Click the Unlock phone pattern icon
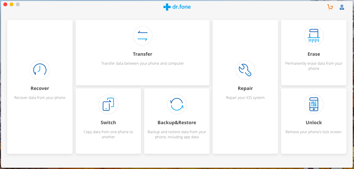This screenshot has height=169, width=354. 314,104
